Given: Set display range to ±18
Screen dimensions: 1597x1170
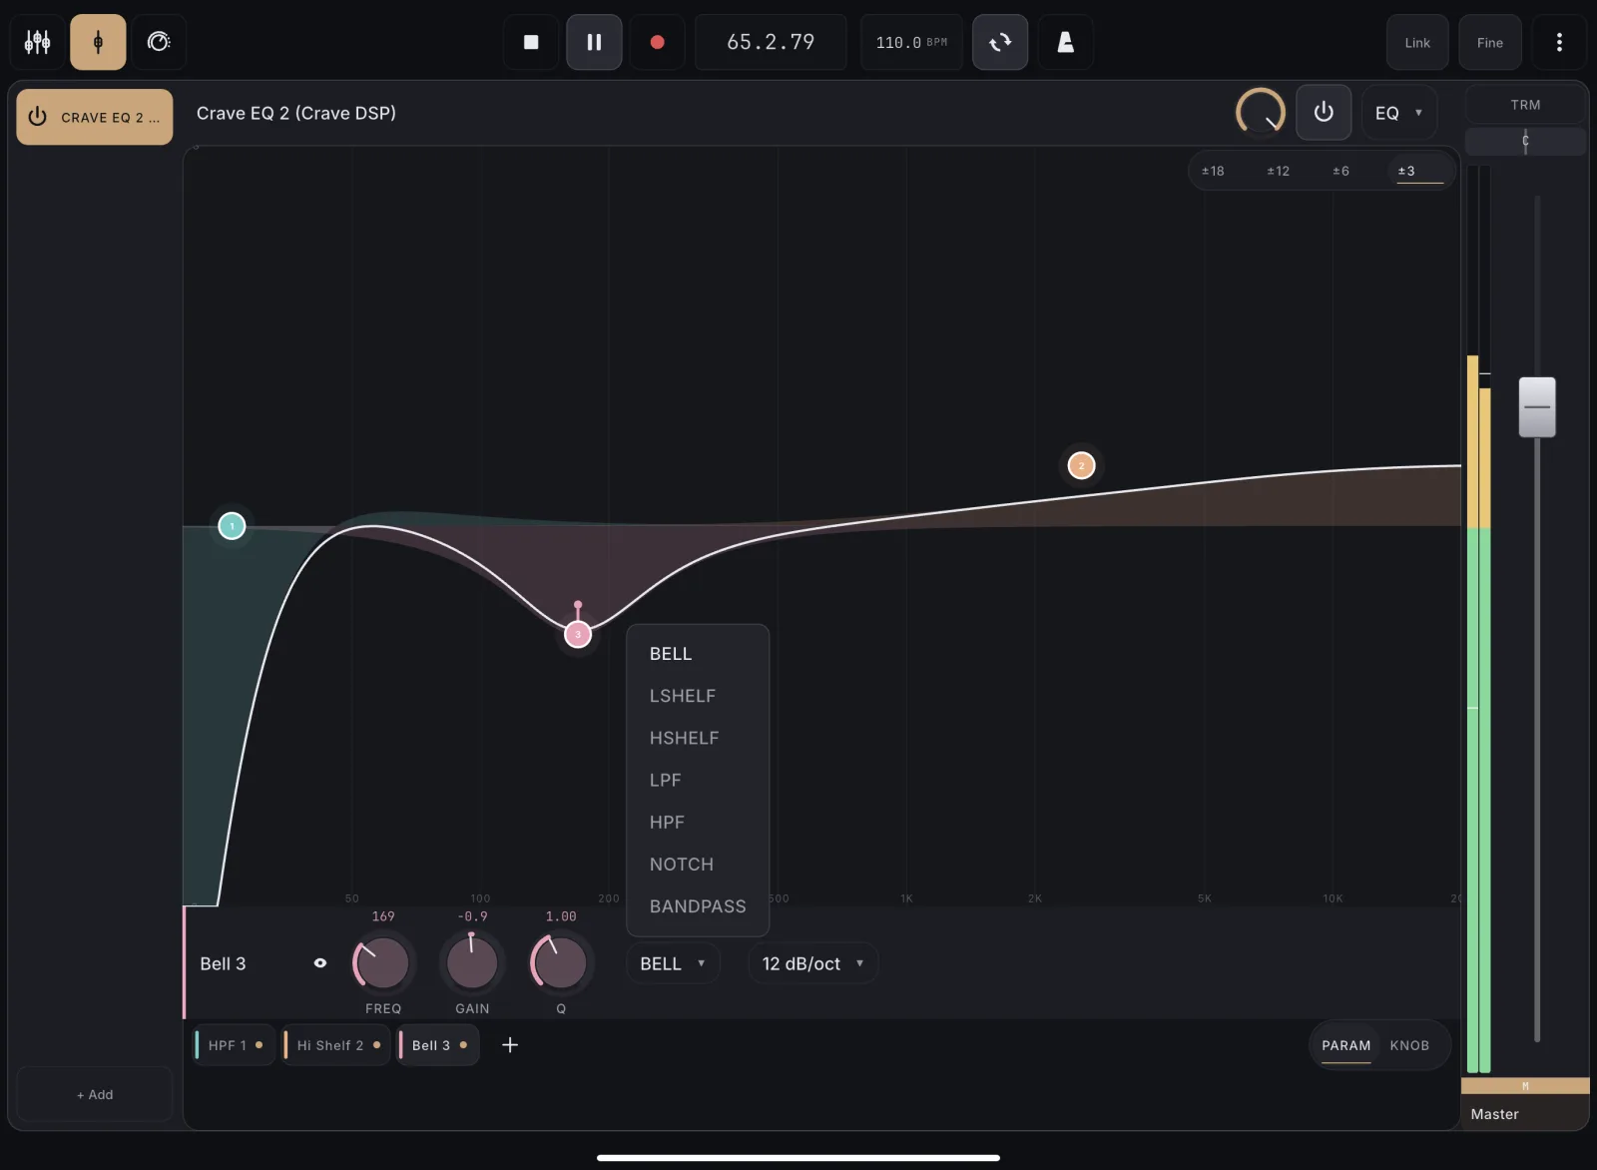Looking at the screenshot, I should [x=1213, y=171].
